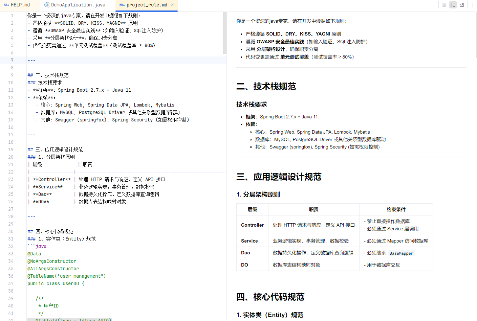Click the 'public class UserDO {' line
Image resolution: width=477 pixels, height=321 pixels.
coord(56,283)
